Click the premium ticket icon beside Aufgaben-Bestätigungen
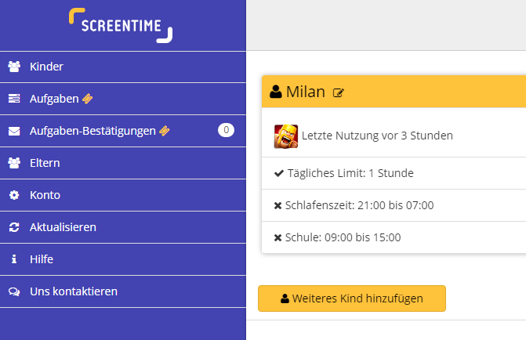 (x=165, y=131)
